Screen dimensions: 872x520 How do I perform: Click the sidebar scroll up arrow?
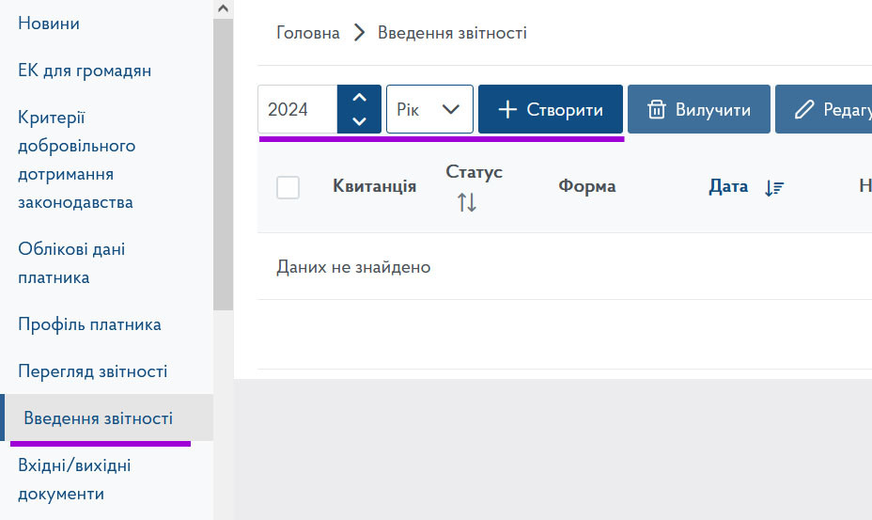(223, 8)
